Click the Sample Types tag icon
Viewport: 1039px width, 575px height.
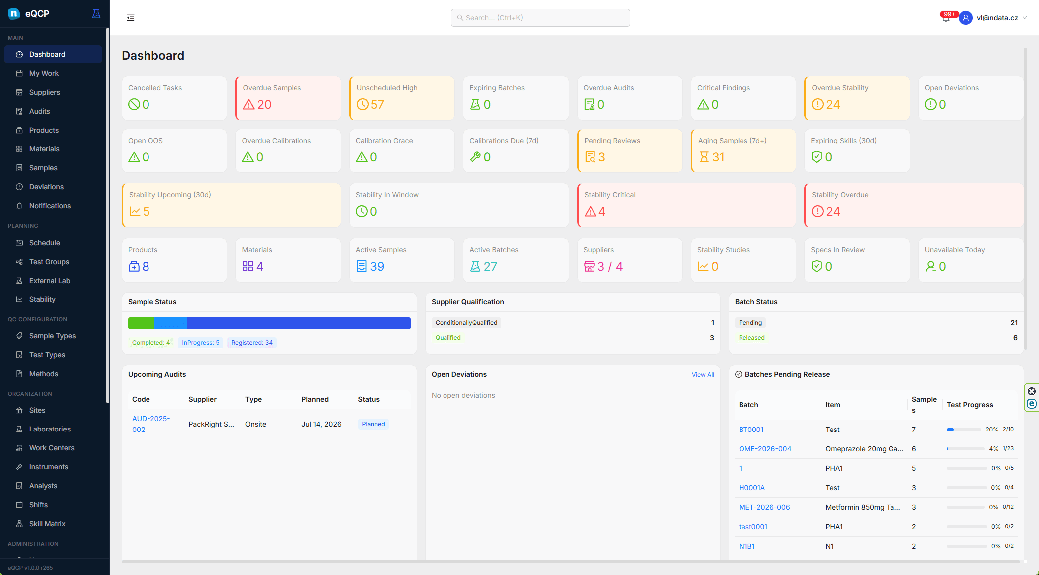[19, 336]
